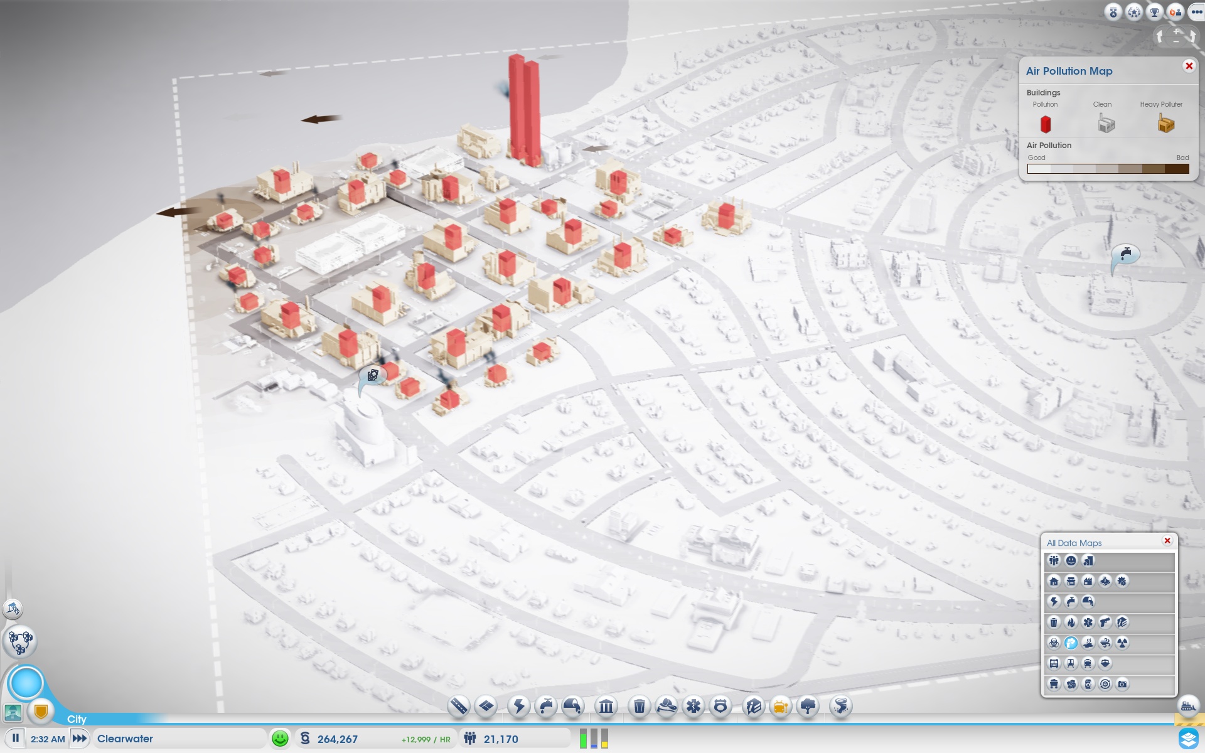Click the Clearwater city name field
The width and height of the screenshot is (1205, 753).
click(179, 739)
